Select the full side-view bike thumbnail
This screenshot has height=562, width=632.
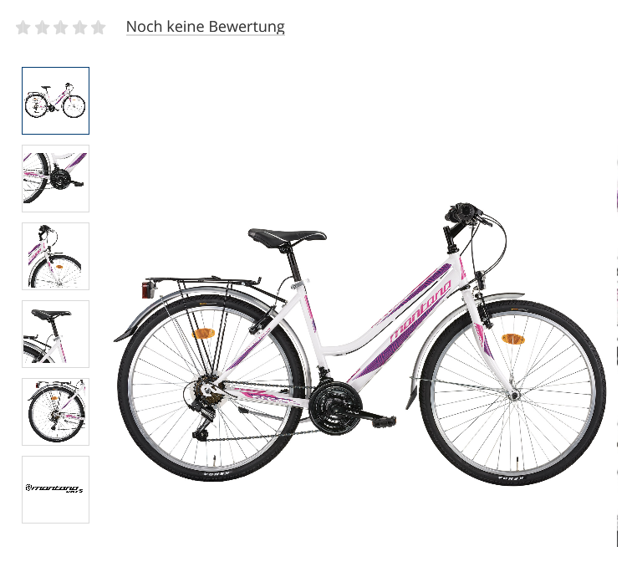(56, 101)
